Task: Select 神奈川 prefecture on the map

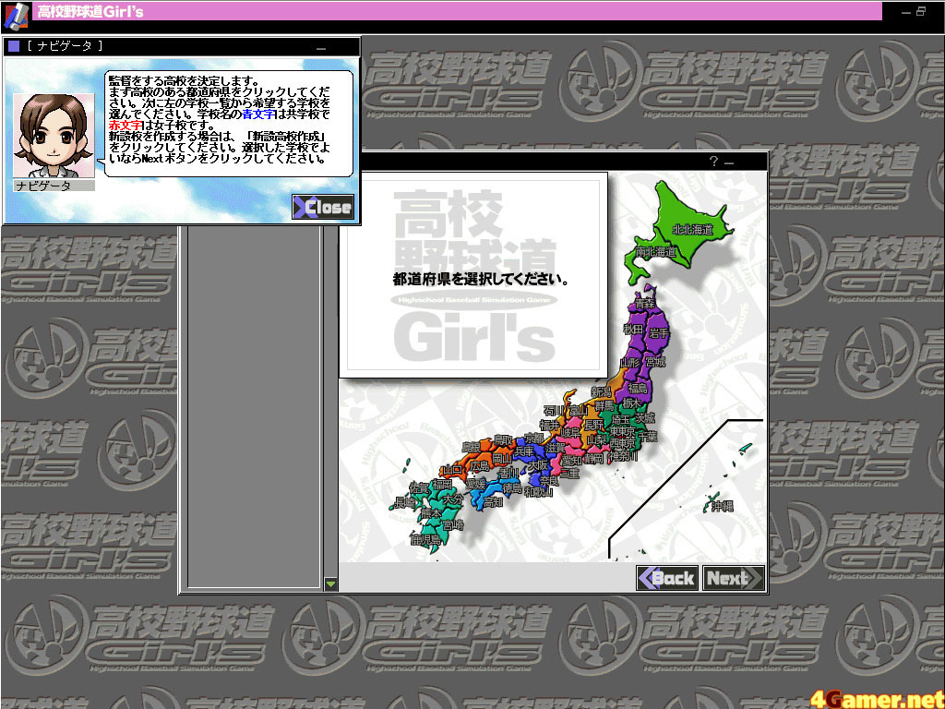Action: coord(623,456)
